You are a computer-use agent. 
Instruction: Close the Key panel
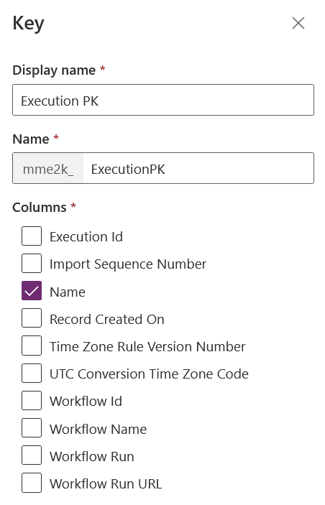point(298,23)
